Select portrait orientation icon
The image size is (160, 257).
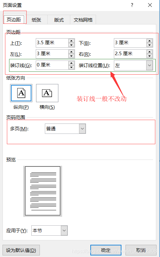coord(21,93)
